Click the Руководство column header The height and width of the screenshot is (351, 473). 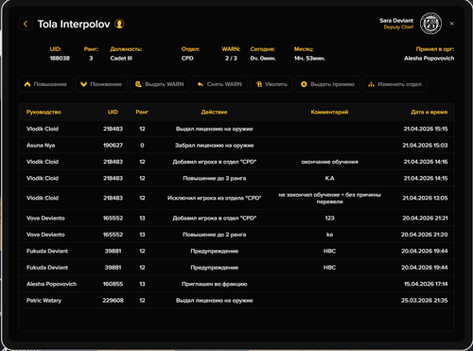pos(44,112)
